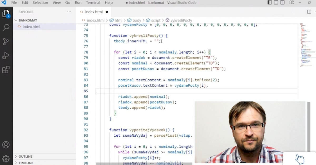Select index.html in the Explorer tree

pos(31,27)
